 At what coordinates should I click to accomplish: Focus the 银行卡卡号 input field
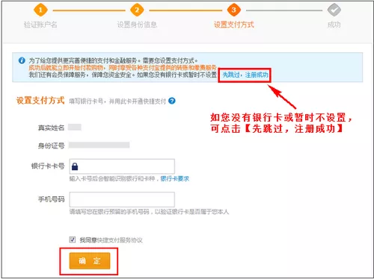tap(122, 166)
